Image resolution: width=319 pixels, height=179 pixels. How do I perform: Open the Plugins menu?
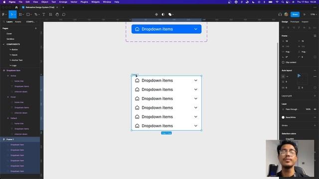click(x=84, y=2)
